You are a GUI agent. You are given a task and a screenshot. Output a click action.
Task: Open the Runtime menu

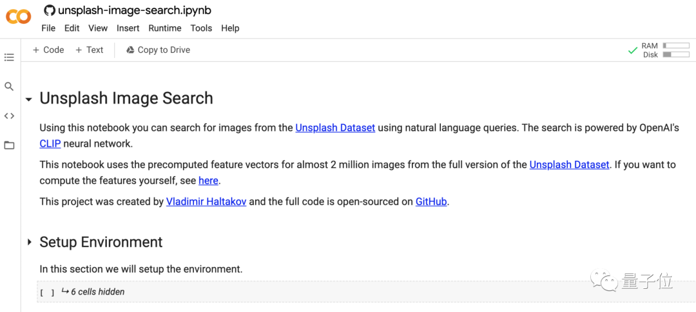point(164,28)
